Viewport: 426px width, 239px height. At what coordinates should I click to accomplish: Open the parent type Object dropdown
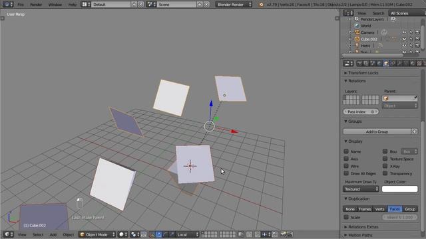[x=399, y=106]
